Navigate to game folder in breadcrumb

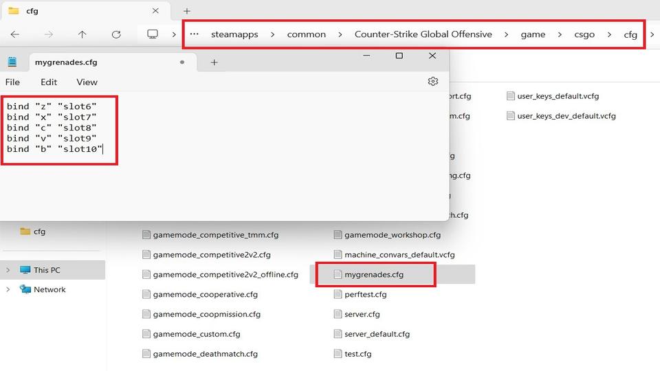coord(533,34)
